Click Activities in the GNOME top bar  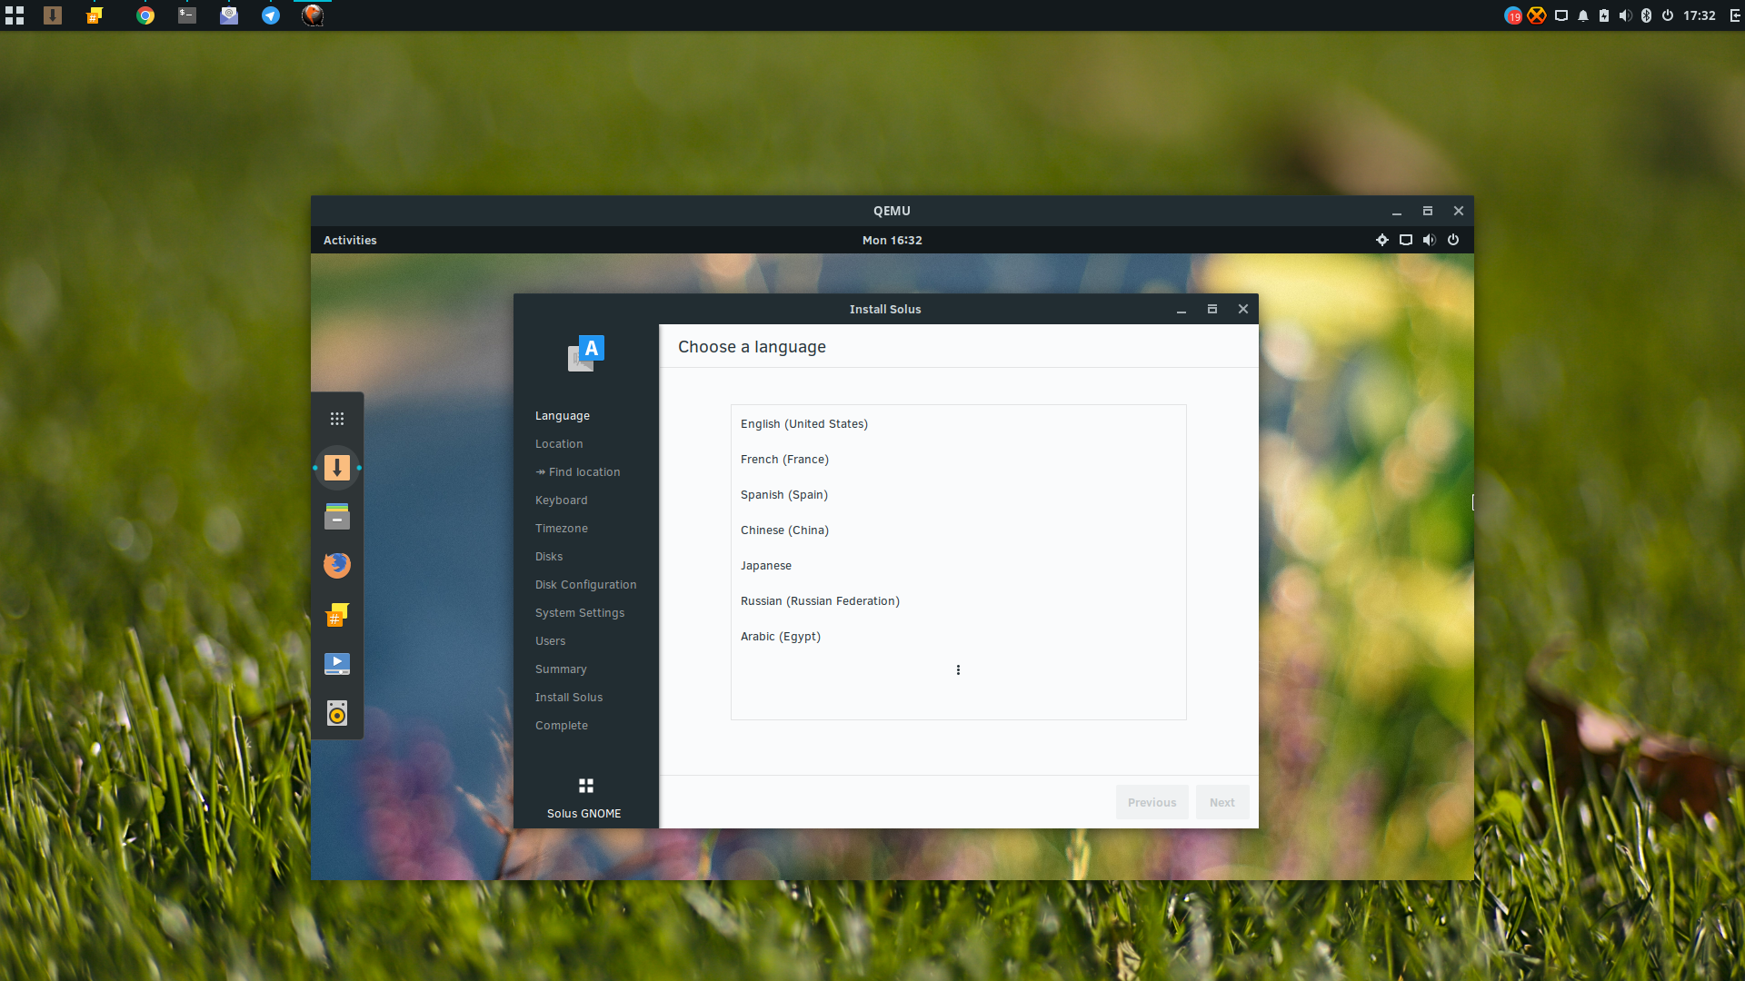(x=350, y=240)
